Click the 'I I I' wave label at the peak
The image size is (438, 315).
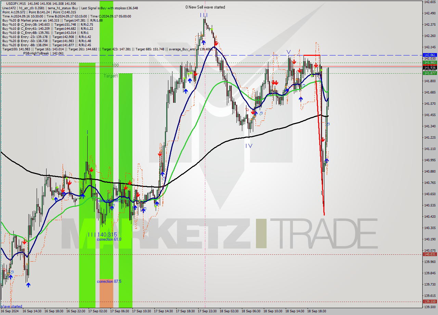pyautogui.click(x=204, y=15)
